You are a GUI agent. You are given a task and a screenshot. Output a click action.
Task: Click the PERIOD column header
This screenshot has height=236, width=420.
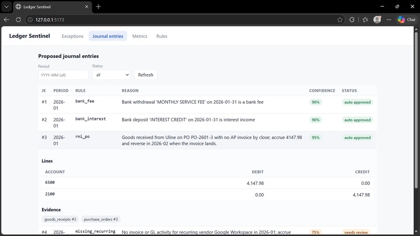[61, 91]
